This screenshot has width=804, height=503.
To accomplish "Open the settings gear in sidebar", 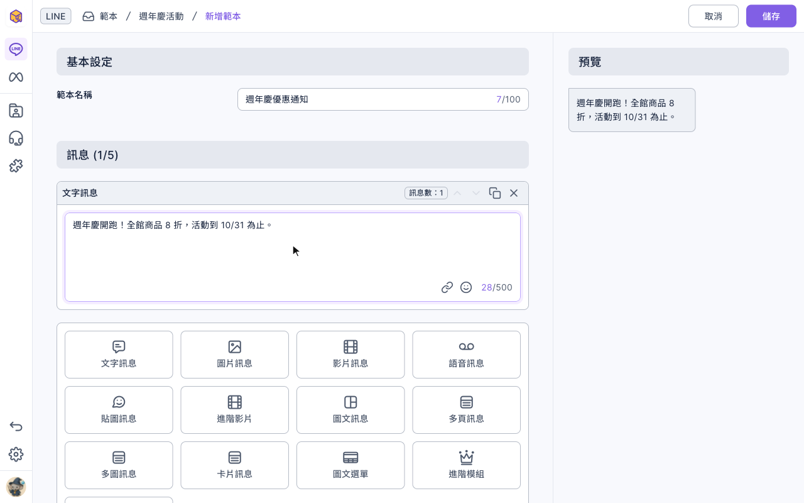I will [x=16, y=454].
